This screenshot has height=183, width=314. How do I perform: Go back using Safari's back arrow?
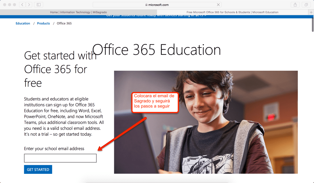[23, 5]
